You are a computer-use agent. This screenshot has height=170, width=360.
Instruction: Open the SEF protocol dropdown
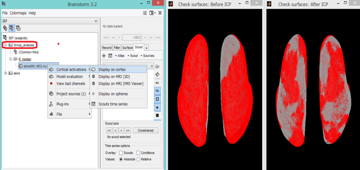[x=50, y=21]
